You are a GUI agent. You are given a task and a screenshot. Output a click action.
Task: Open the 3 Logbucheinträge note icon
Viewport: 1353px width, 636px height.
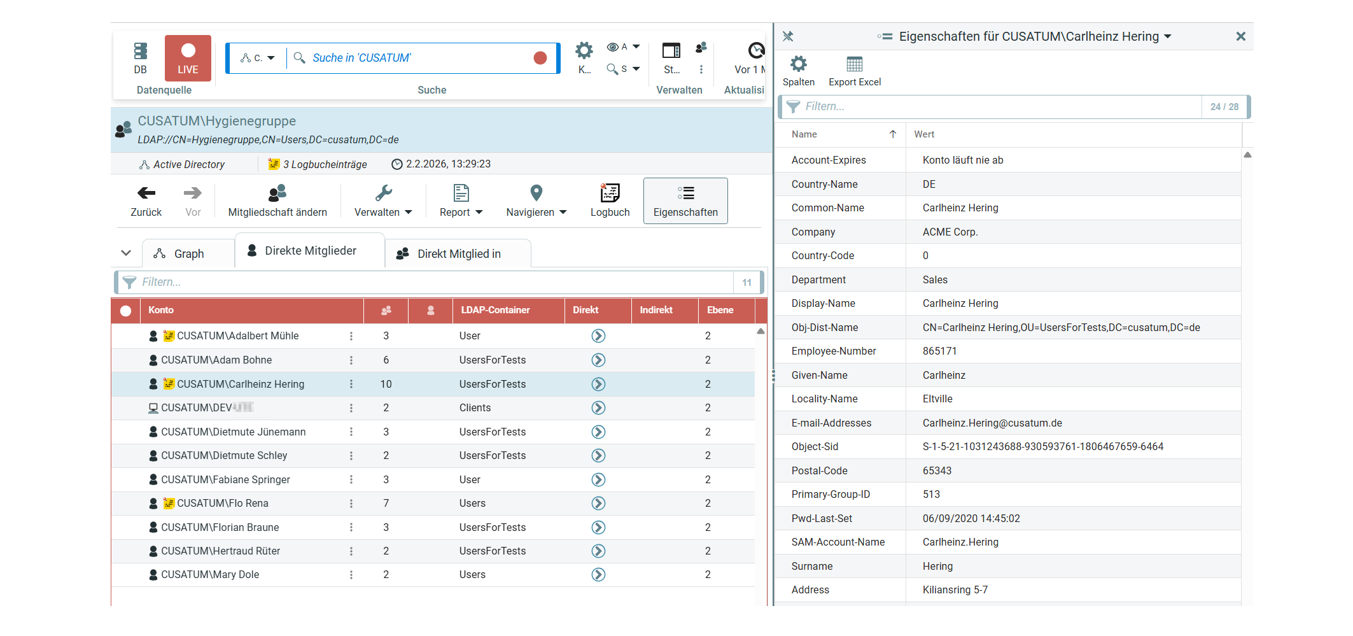274,164
